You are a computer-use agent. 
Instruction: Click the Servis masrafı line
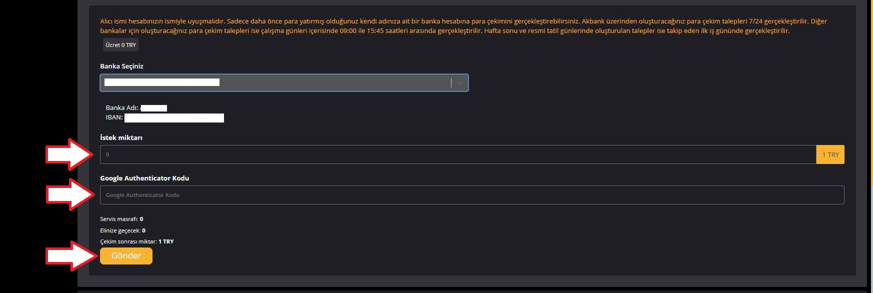point(121,219)
